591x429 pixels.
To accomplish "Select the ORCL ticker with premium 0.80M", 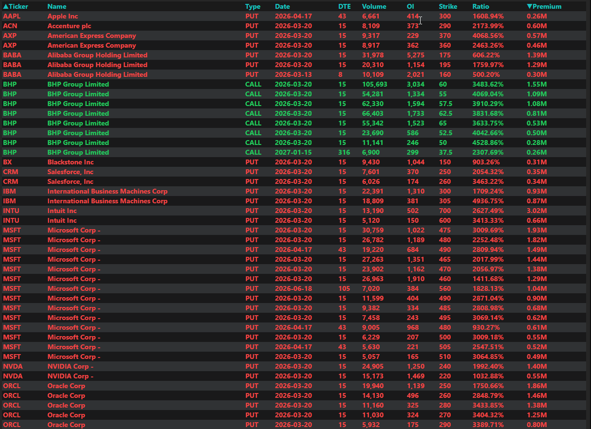I will [12, 425].
